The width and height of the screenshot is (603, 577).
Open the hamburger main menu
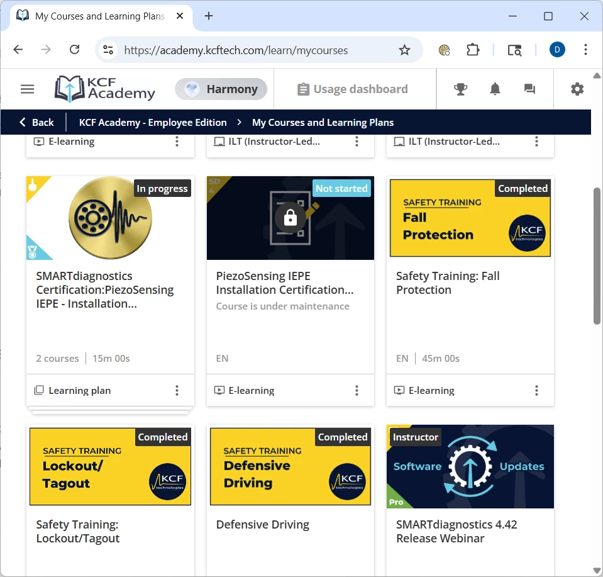(27, 89)
